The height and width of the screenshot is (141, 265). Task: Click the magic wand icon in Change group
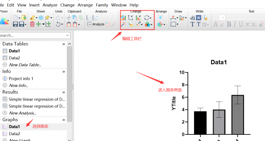coord(123,24)
